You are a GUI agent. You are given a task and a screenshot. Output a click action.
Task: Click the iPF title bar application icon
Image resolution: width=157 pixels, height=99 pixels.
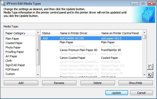(x=3, y=4)
